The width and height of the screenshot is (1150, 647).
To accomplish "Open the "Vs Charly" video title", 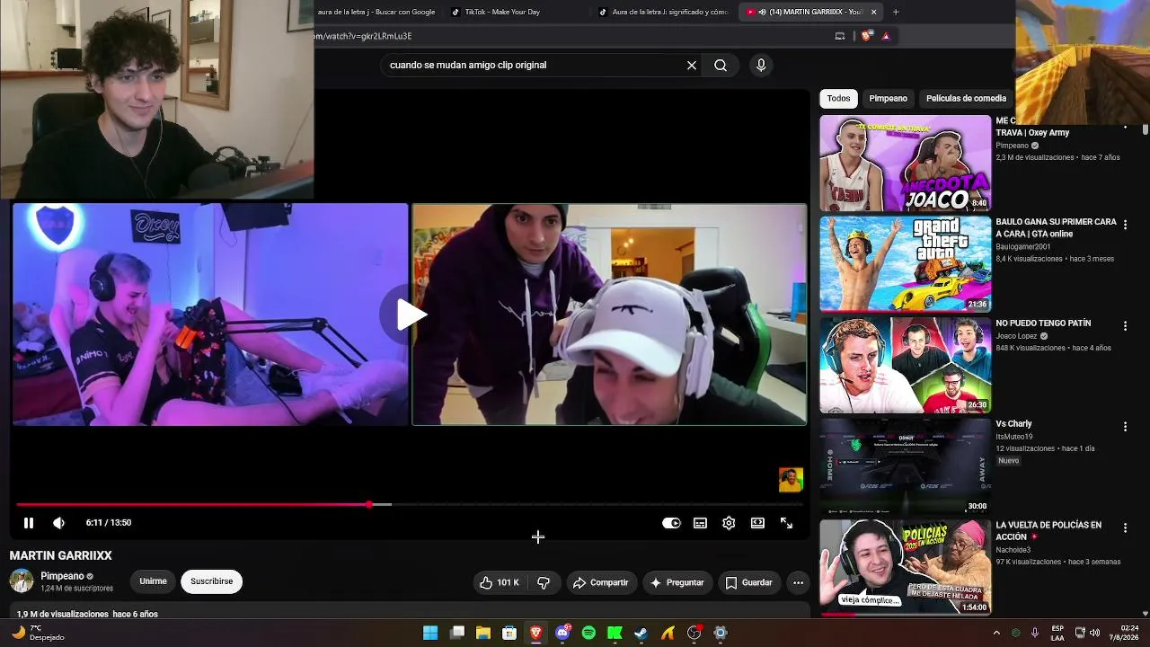I will pos(1013,424).
